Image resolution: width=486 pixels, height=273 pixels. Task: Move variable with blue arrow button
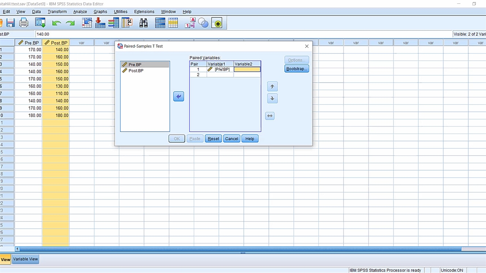178,96
